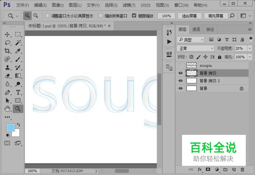The image size is (255, 175).
Task: Click the 填充屏幕 button
Action: [x=216, y=16]
